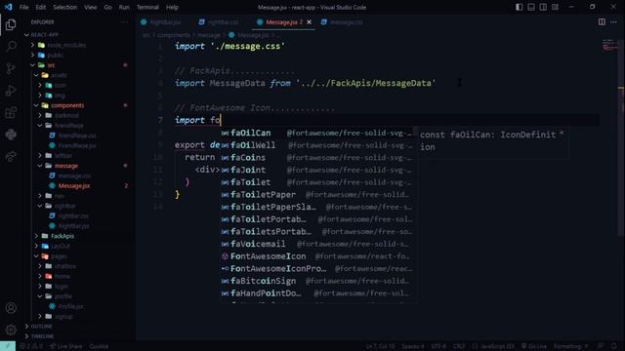Close the faOilCan details popup
The image size is (625, 351).
(x=562, y=134)
